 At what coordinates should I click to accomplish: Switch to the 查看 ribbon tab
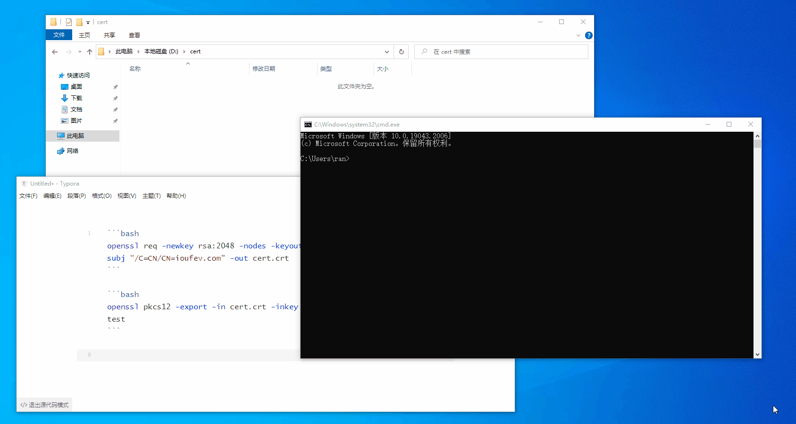coord(134,35)
